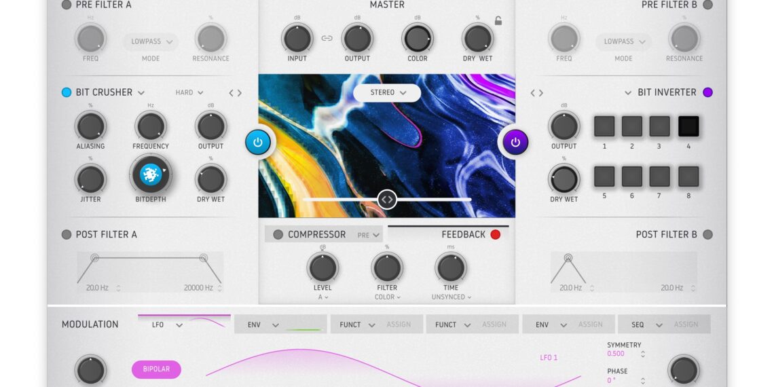This screenshot has width=774, height=387.
Task: Open the Hard mode dropdown
Action: click(x=189, y=92)
